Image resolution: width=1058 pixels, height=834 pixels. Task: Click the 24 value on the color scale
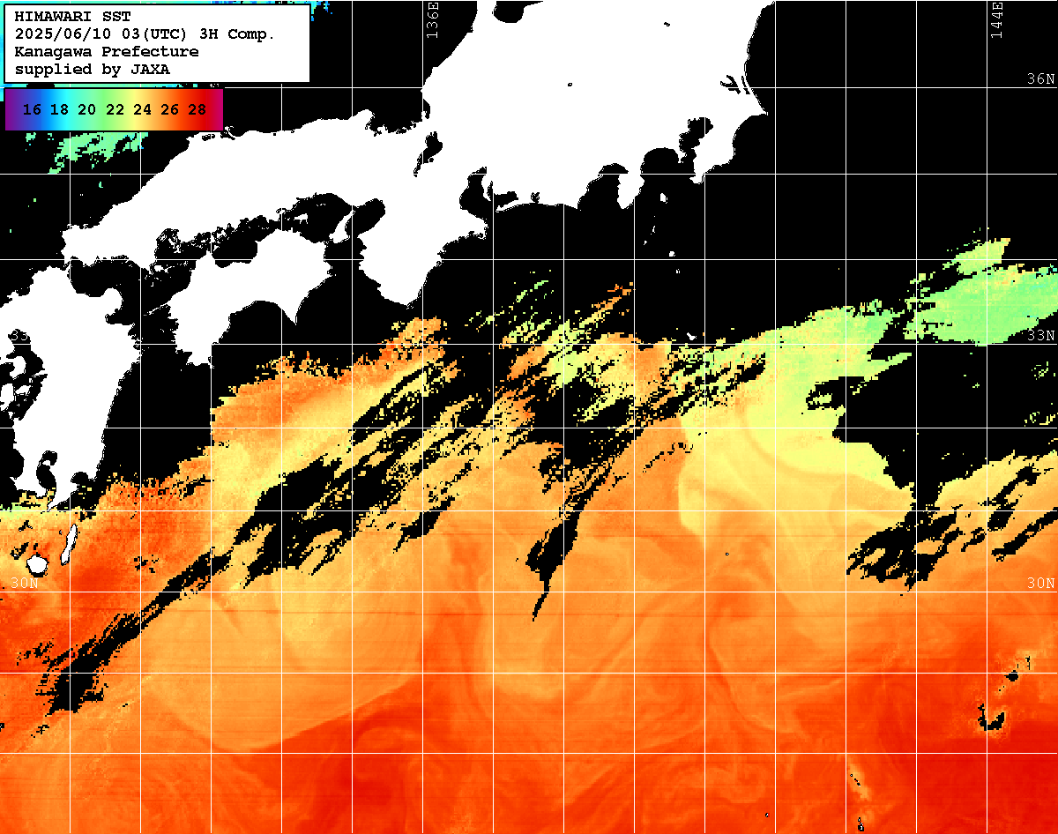(x=142, y=109)
